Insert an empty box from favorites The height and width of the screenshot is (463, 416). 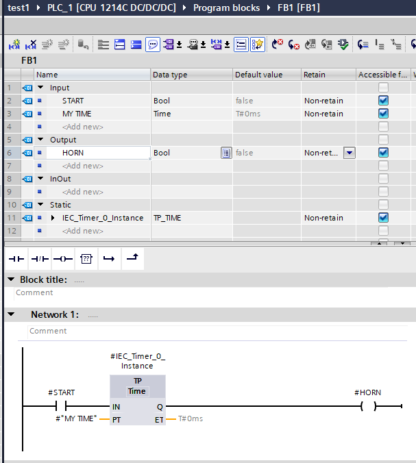click(x=86, y=259)
